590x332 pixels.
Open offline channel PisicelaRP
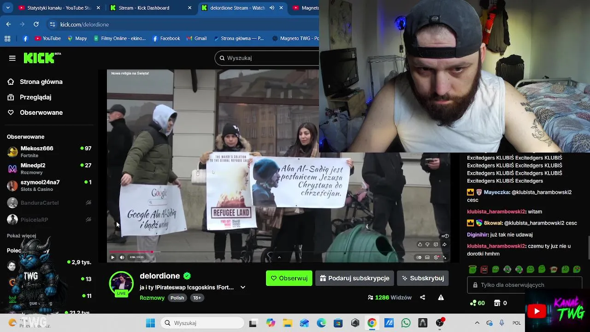49,219
